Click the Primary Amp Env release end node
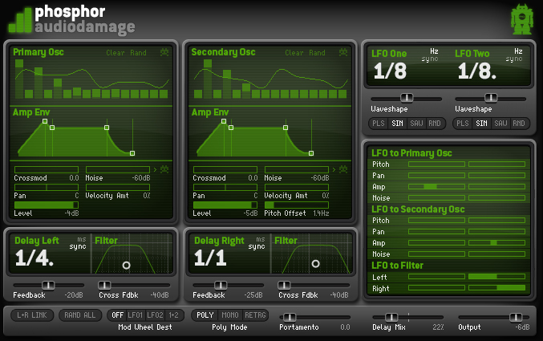Screen dimensions: 543x341 [132, 153]
